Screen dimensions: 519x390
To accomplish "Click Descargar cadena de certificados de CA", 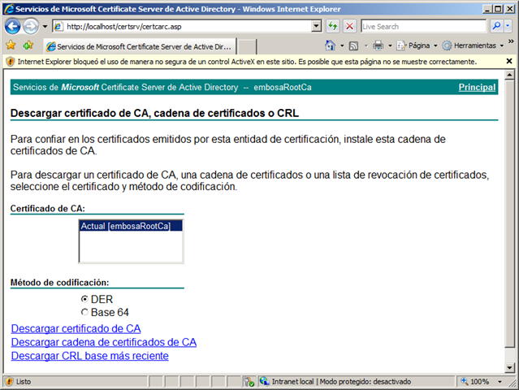I will coord(103,342).
